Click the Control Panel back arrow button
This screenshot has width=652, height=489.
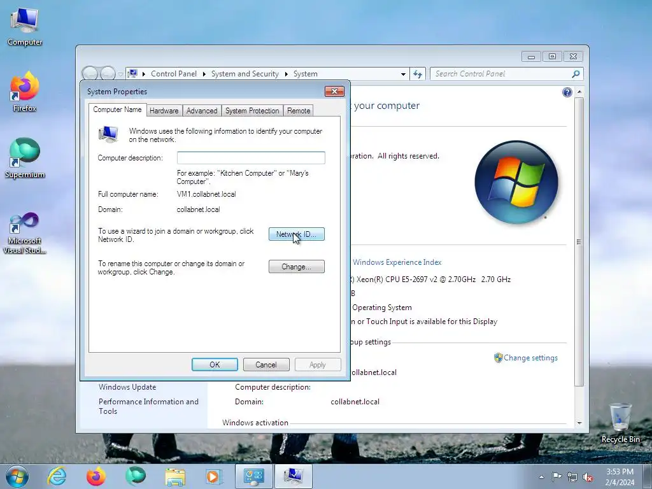tap(90, 74)
